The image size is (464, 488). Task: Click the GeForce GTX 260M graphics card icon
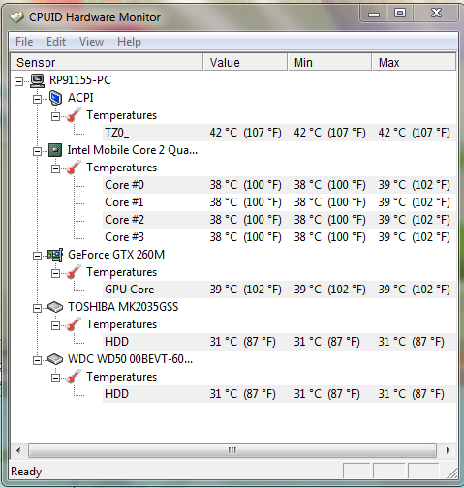(x=55, y=255)
